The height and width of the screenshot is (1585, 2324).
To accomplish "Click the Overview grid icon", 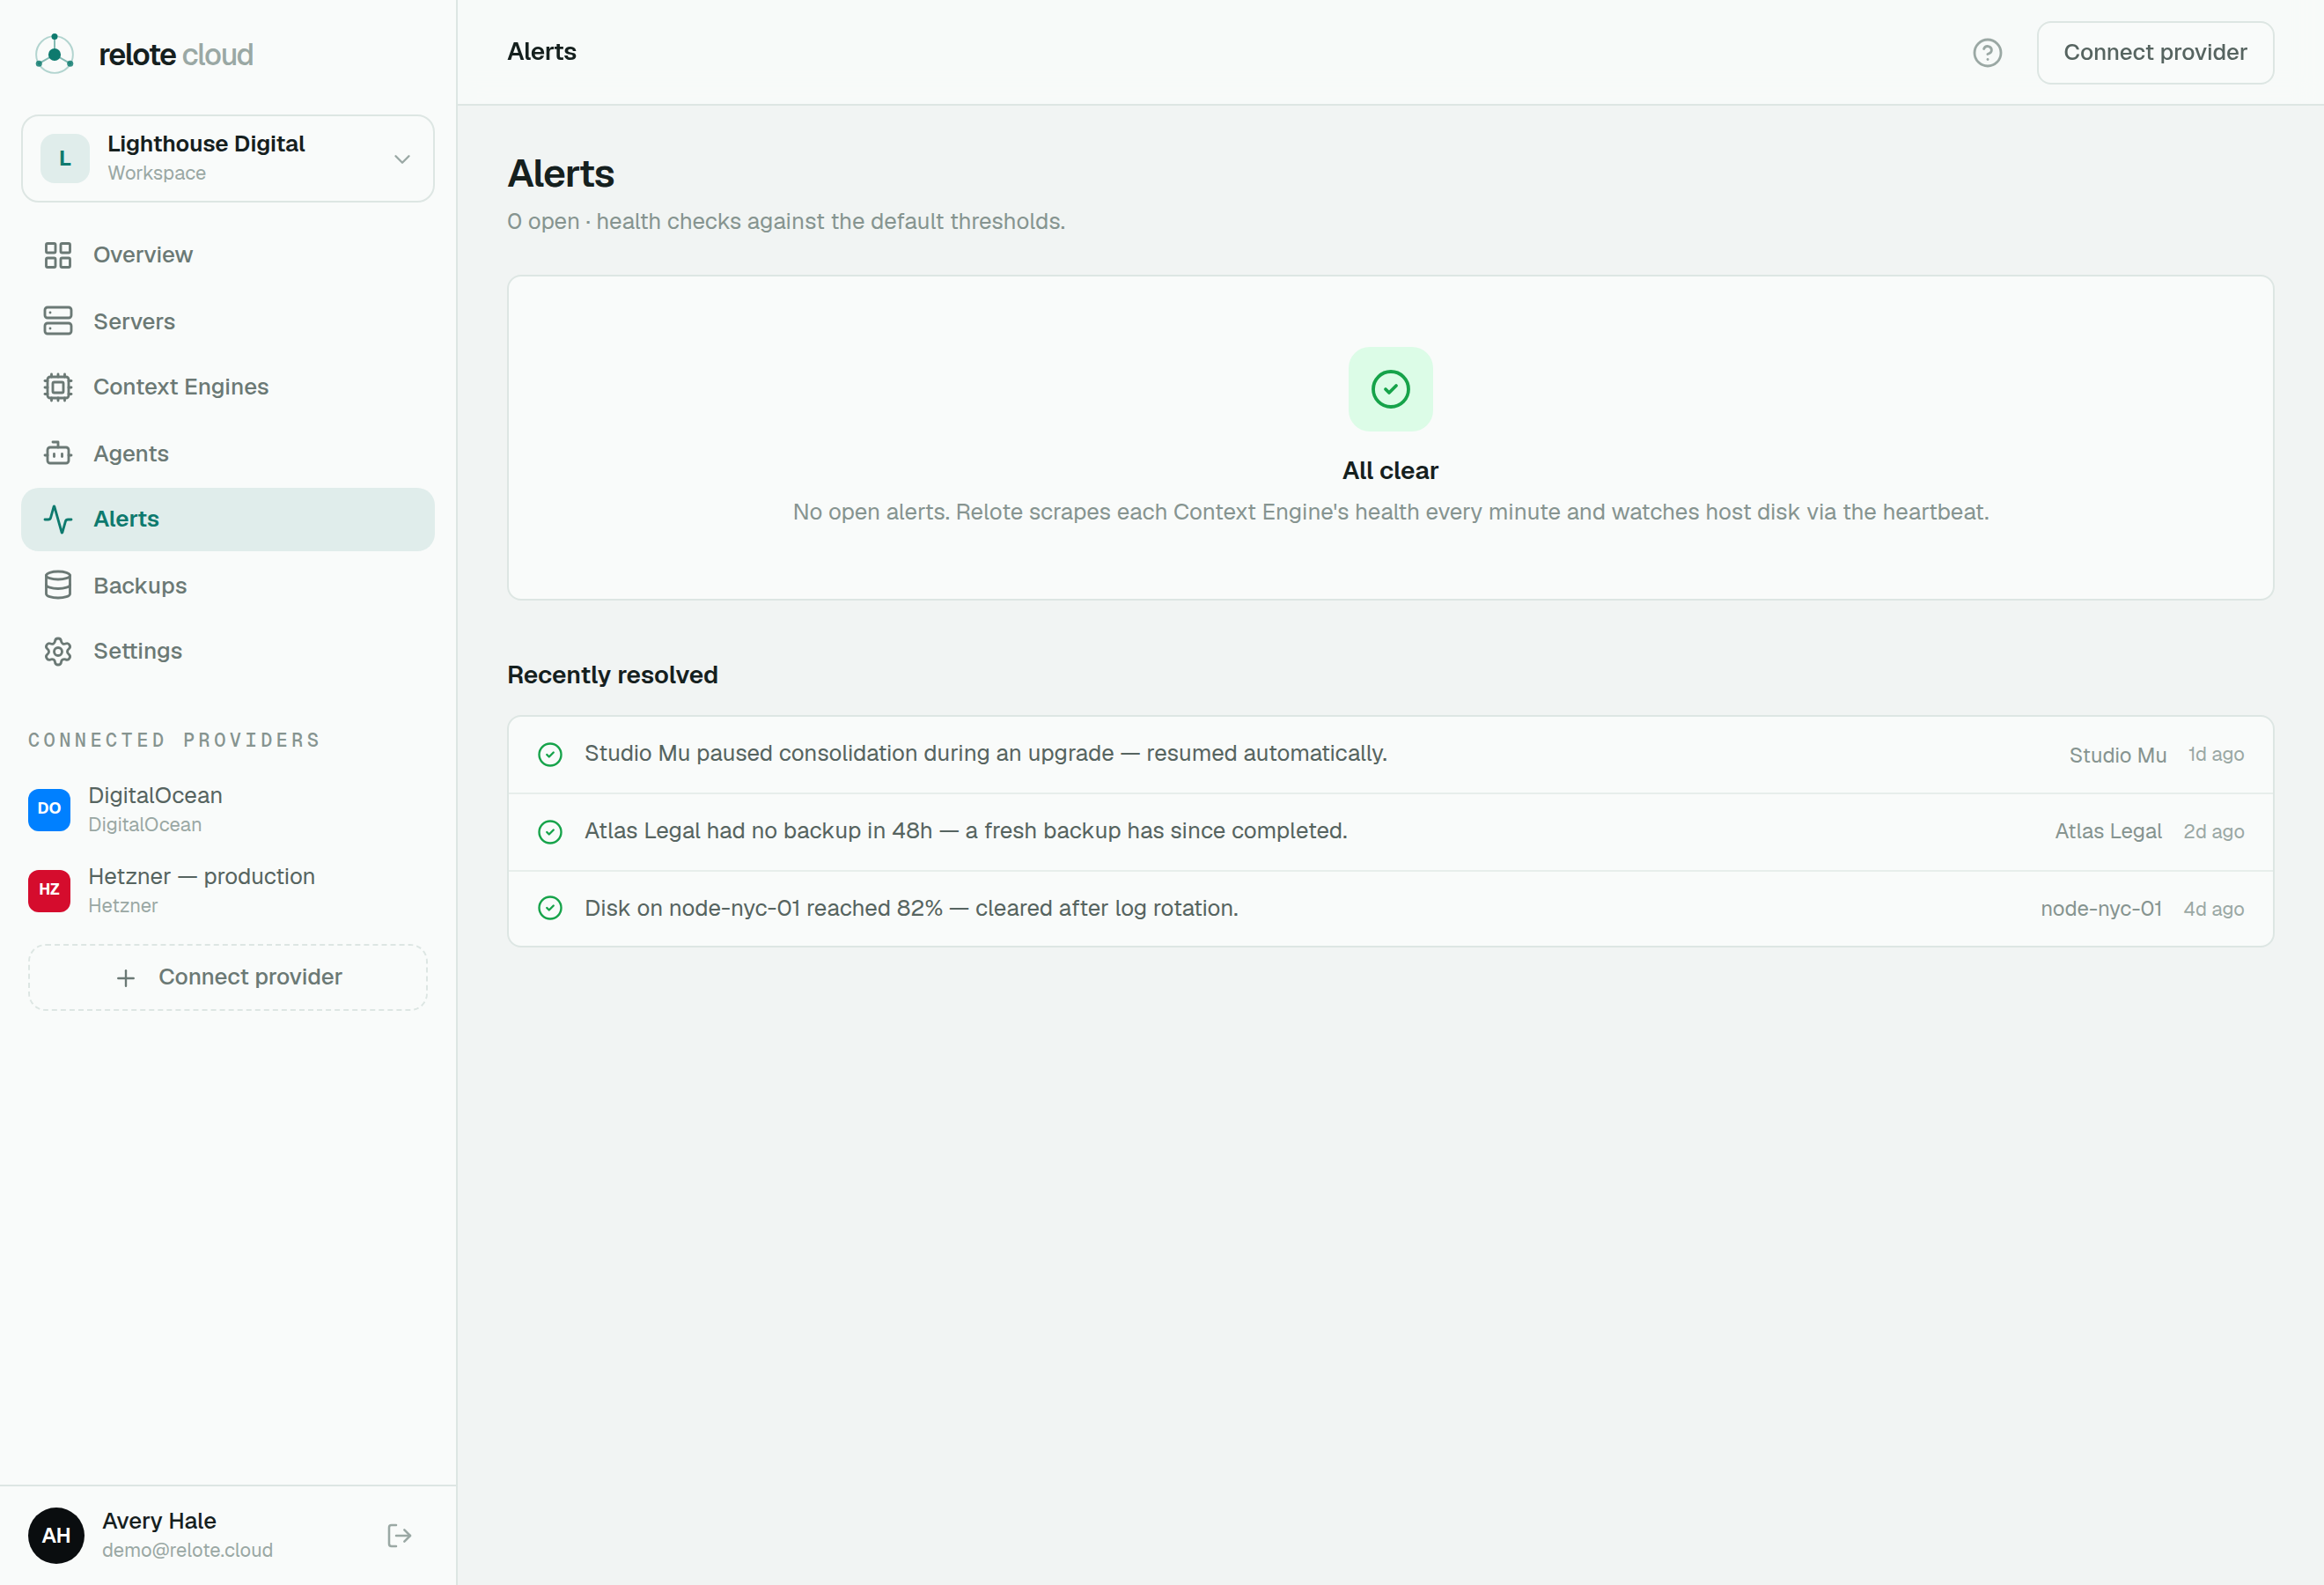I will tap(58, 255).
